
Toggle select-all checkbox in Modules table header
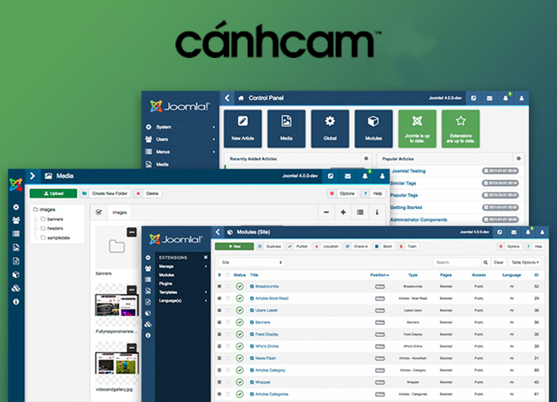coord(227,275)
